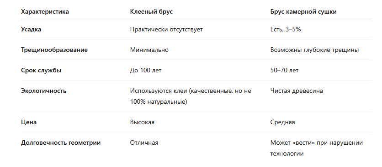Select the 'Экологичность' row label
382x167 pixels.
(x=43, y=91)
